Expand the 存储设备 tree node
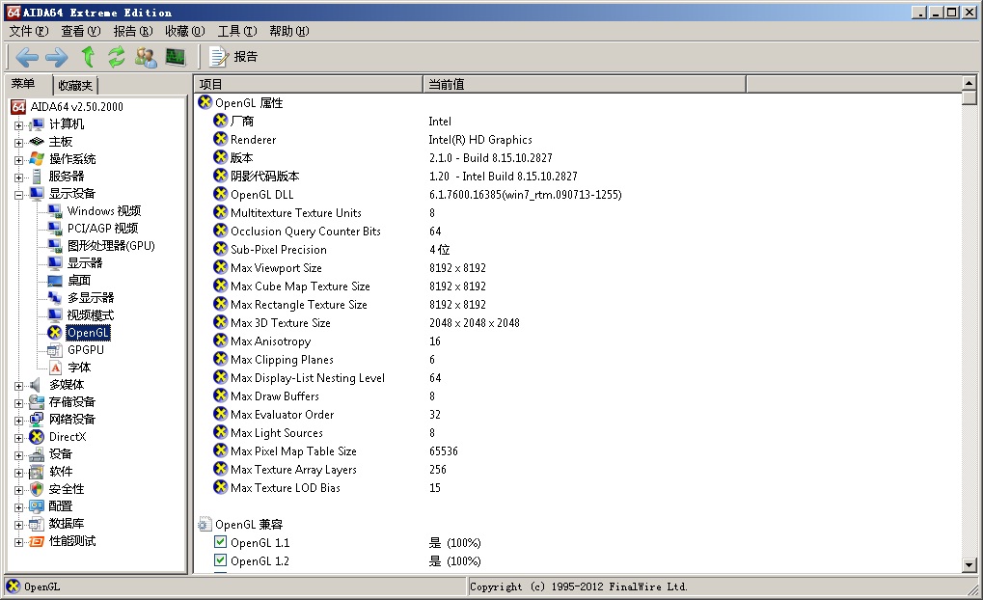983x600 pixels. coord(18,403)
